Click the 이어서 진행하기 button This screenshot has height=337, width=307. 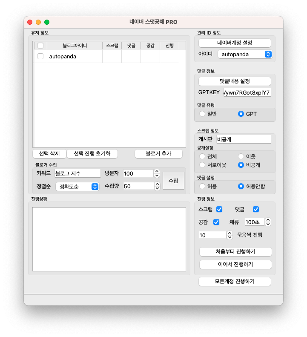(235, 264)
